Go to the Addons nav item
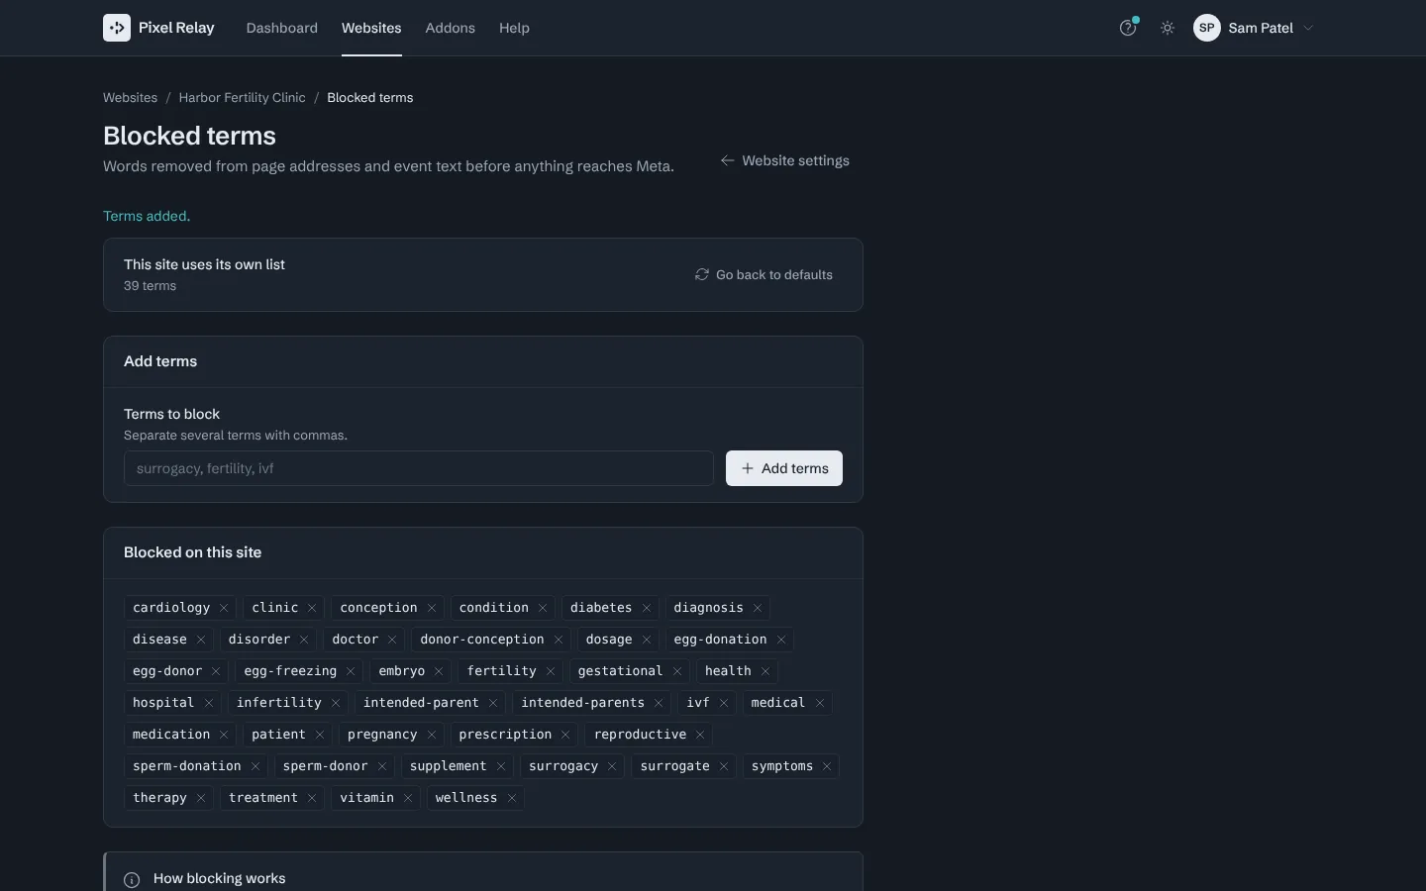The image size is (1426, 891). pos(451,28)
